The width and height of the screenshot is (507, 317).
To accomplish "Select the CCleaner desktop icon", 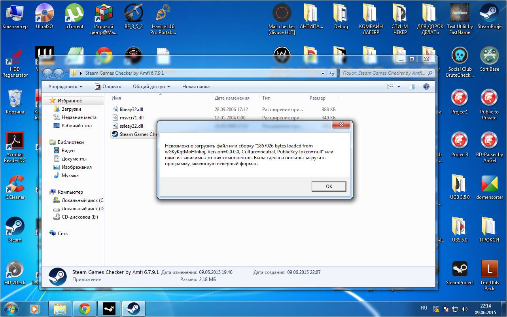I will pos(15,187).
